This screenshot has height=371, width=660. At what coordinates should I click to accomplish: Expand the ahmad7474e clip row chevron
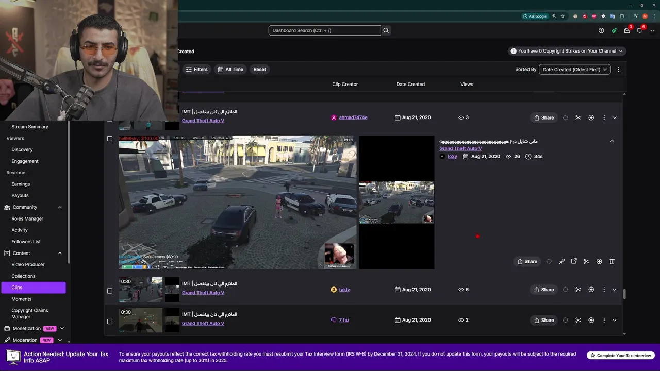[615, 117]
